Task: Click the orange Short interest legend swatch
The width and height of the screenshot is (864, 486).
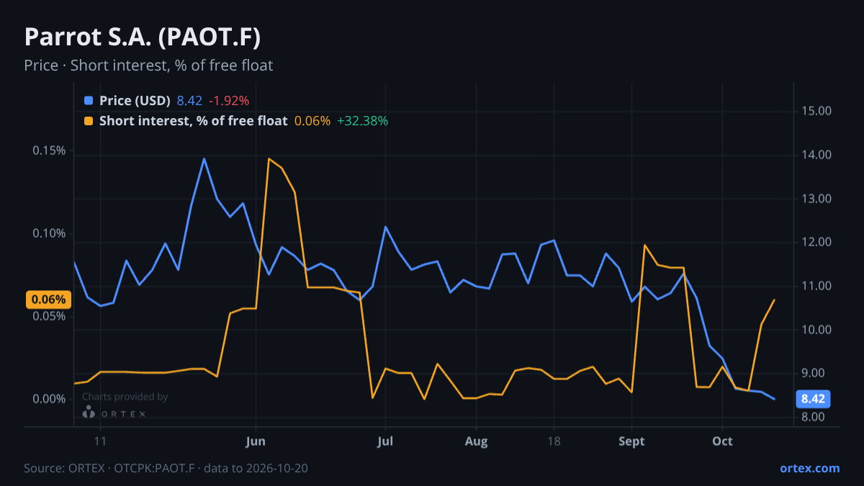Action: tap(89, 121)
